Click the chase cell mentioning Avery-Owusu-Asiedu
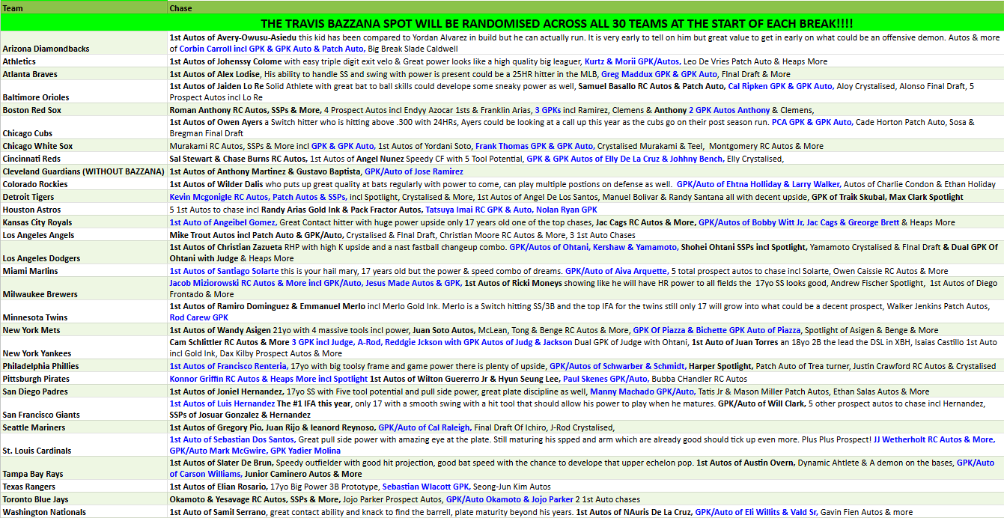Viewport: 1004px width, 518px height. point(585,43)
